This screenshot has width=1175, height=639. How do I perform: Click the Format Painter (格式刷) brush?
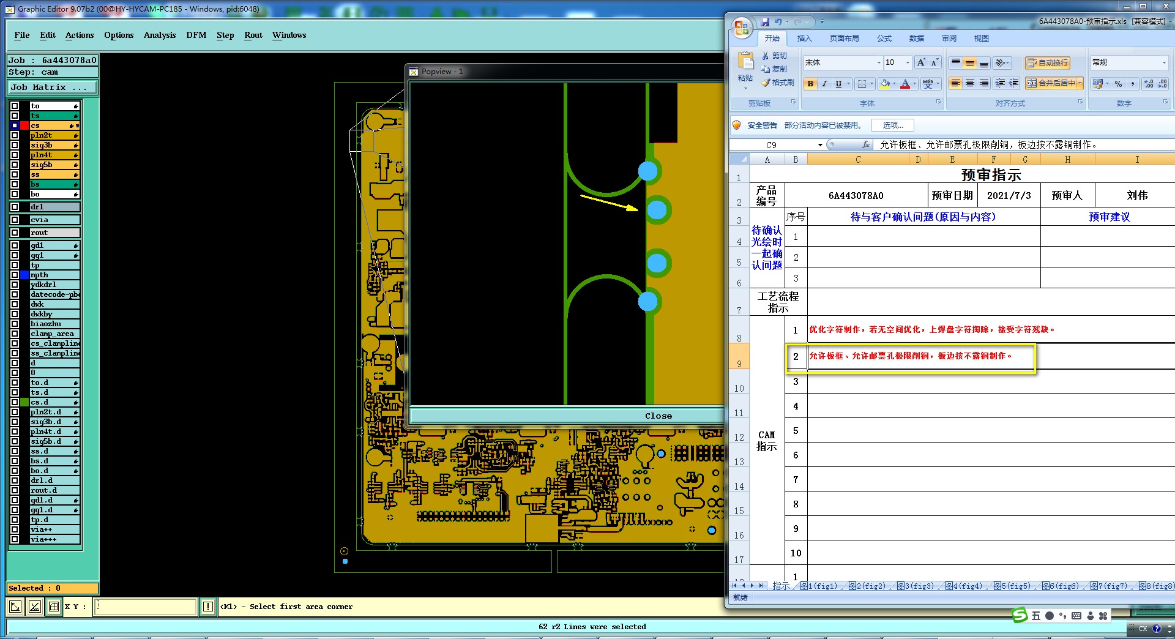[765, 83]
